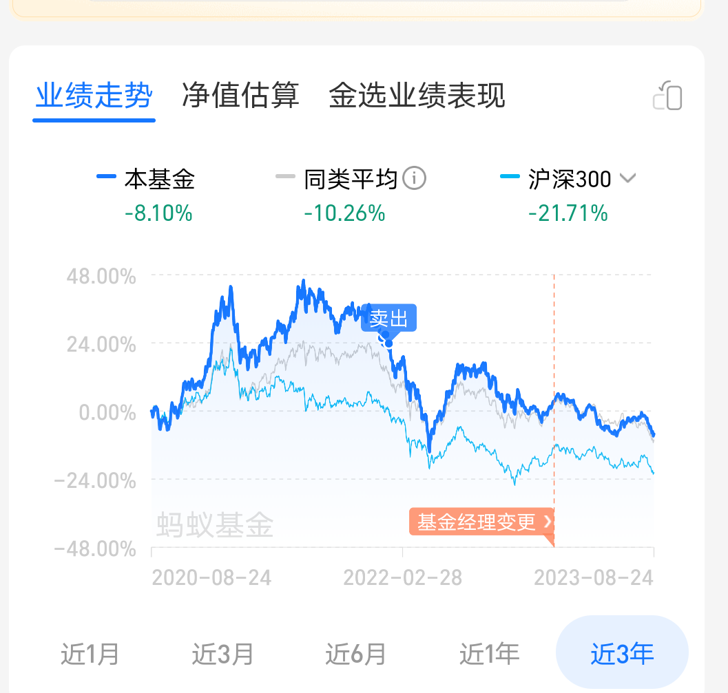Tap the 卖出 marker bubble on chart

point(389,318)
